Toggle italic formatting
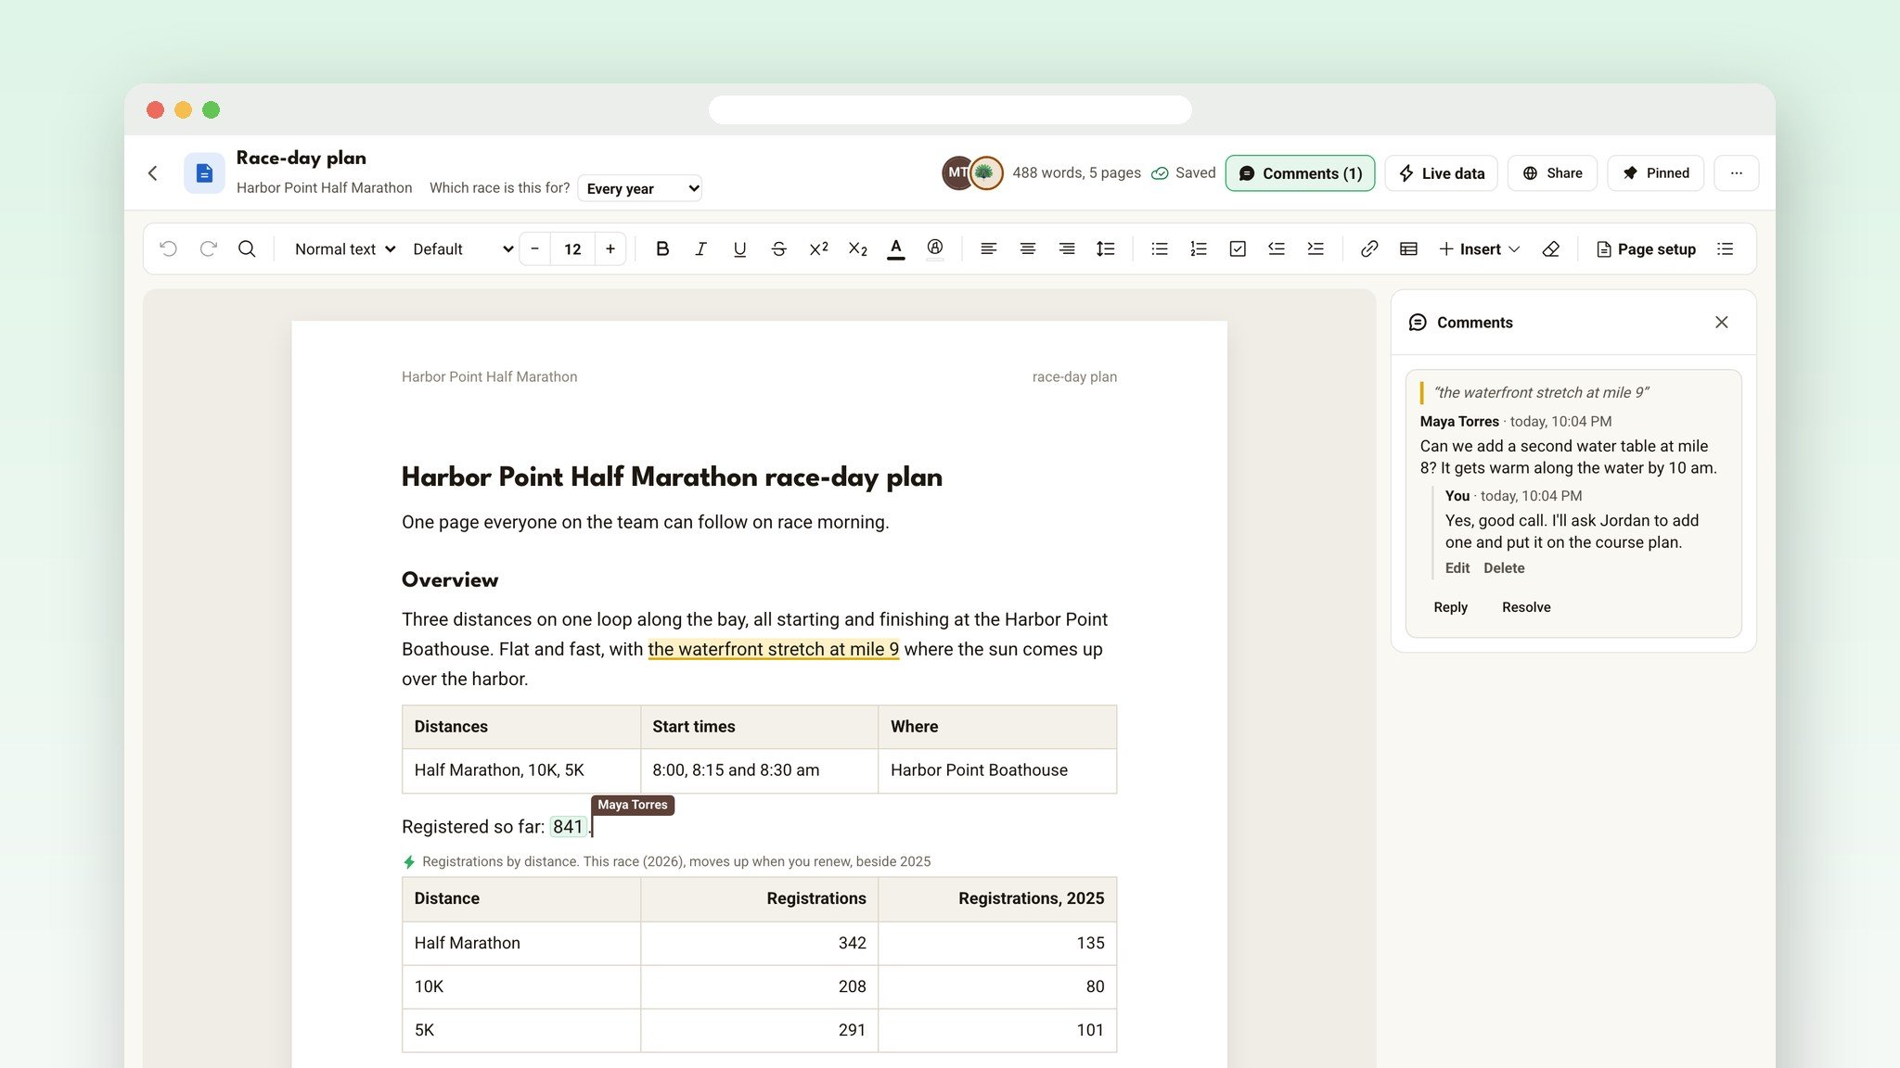This screenshot has height=1068, width=1900. 700,248
